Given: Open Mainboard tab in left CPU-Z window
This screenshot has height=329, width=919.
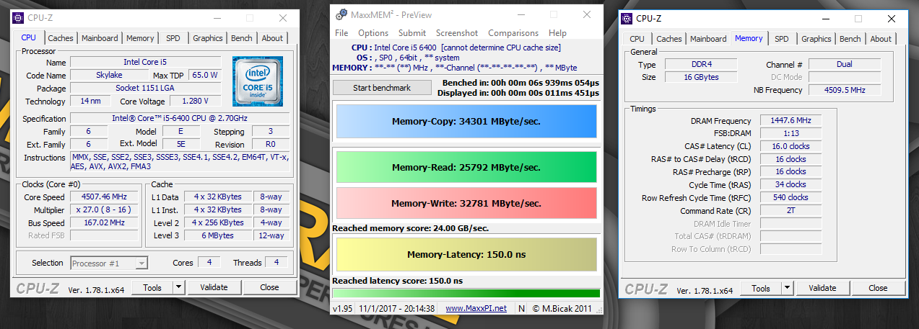Looking at the screenshot, I should tap(100, 38).
